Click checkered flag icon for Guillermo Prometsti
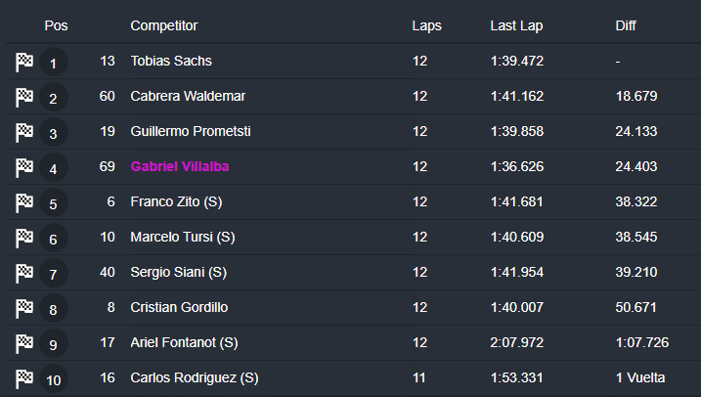 (24, 133)
